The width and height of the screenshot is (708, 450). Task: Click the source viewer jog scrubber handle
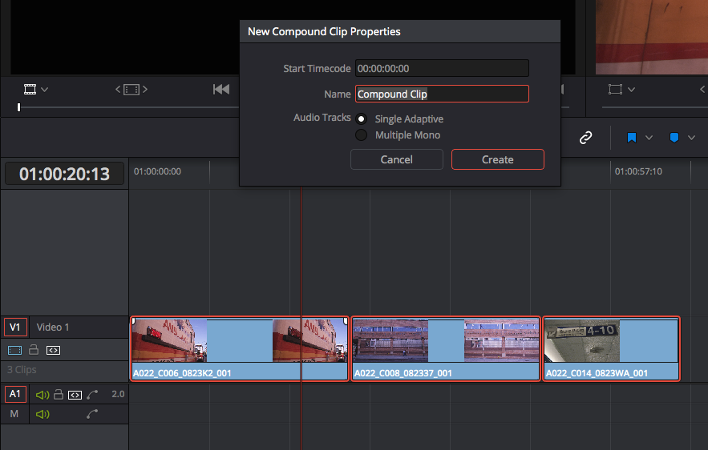pyautogui.click(x=18, y=107)
